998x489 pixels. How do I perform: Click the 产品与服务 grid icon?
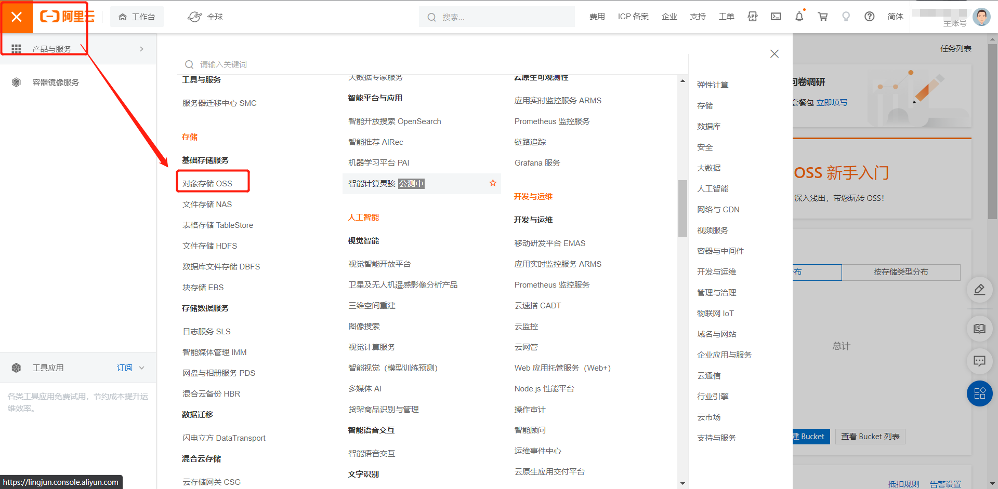coord(16,49)
